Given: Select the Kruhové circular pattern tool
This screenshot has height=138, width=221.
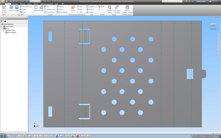Looking at the screenshot, I should coord(90,9).
